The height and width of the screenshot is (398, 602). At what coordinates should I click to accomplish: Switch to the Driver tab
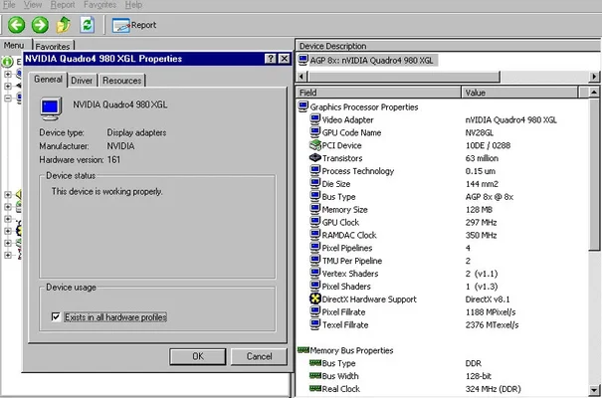coord(82,81)
